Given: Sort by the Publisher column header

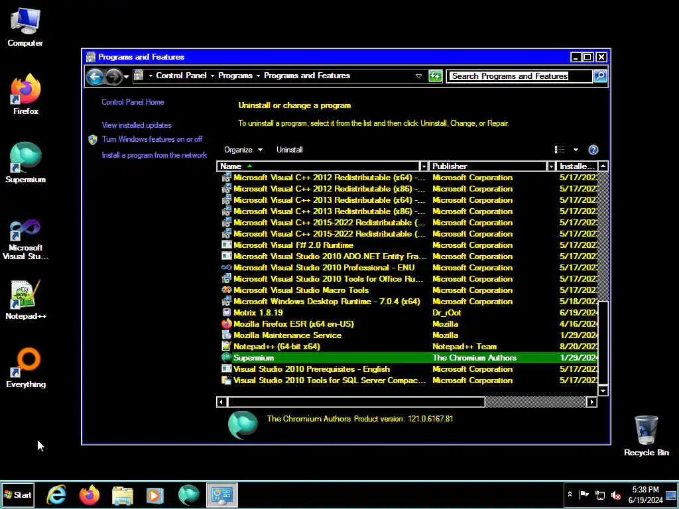Looking at the screenshot, I should (488, 166).
